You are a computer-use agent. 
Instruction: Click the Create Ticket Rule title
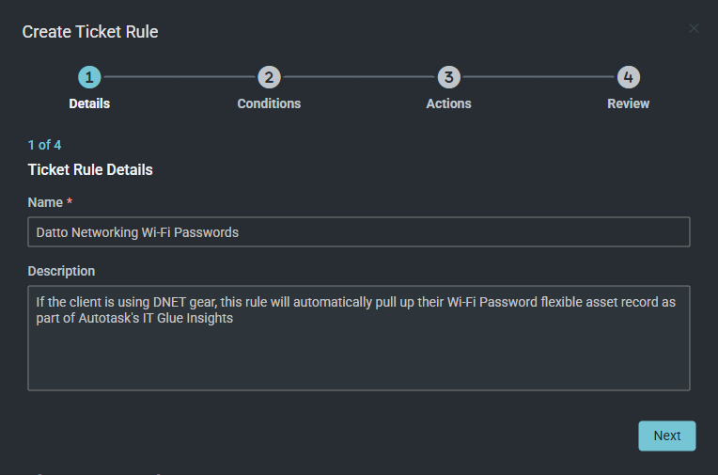pos(90,32)
